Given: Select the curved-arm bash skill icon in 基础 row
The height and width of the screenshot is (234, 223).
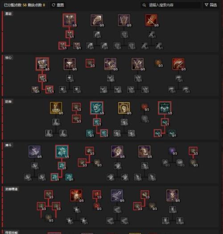Looking at the screenshot, I should 97,20.
